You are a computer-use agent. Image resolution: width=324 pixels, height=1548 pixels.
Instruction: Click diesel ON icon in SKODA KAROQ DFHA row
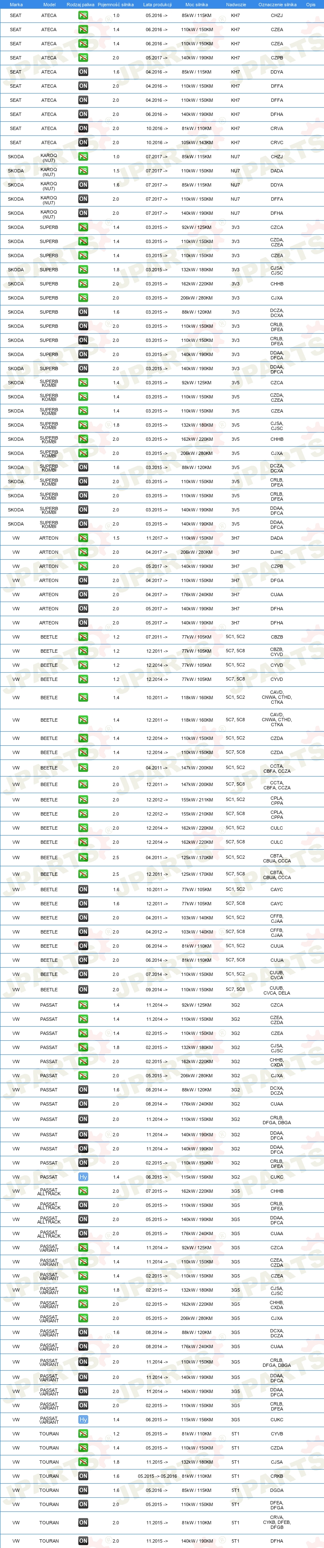83,213
